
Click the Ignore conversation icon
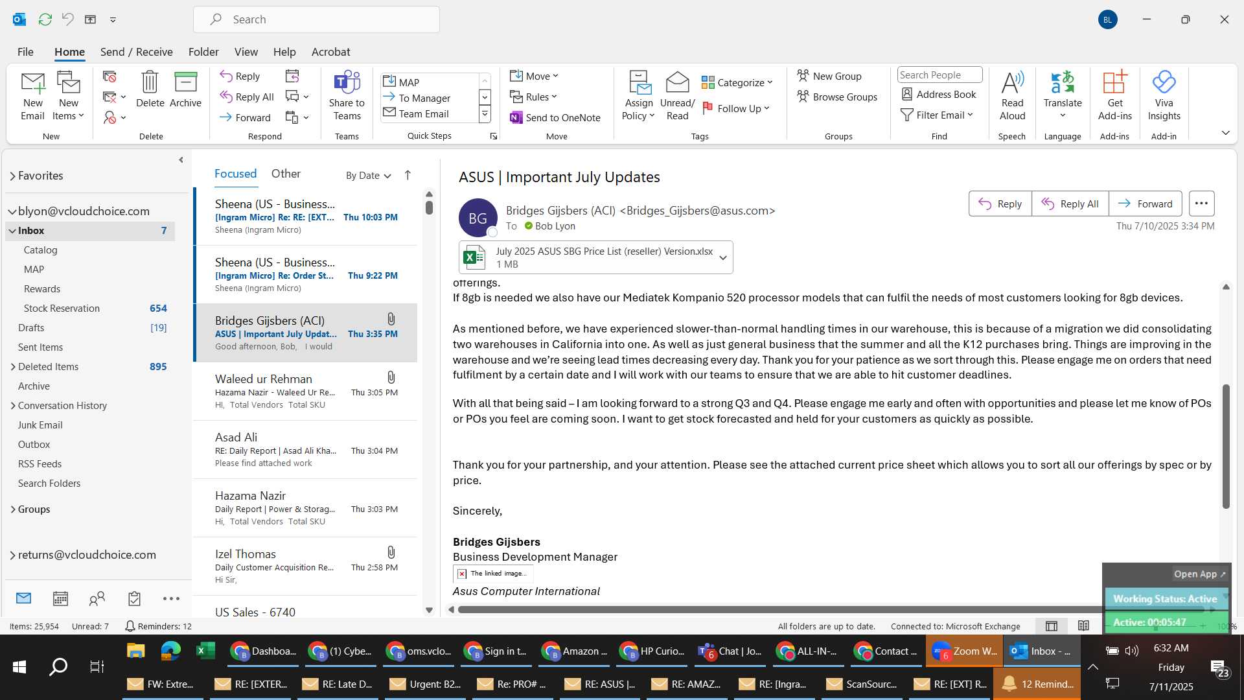coord(109,76)
